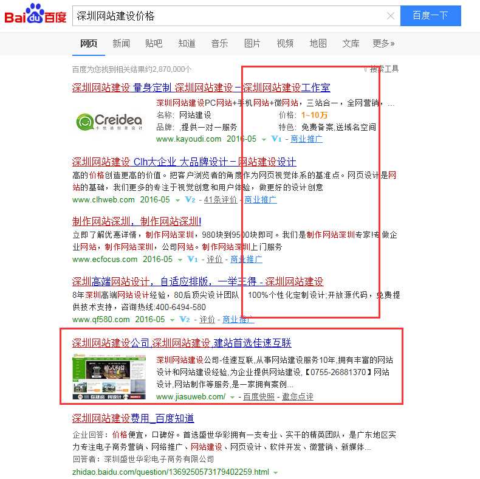The height and width of the screenshot is (479, 480).
Task: Click V2 credit badge beside www.qf580.com
Action: click(x=185, y=320)
